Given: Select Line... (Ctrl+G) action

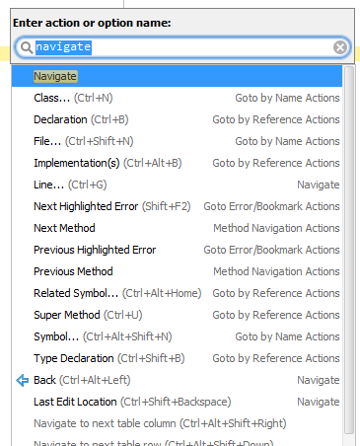Looking at the screenshot, I should 177,185.
